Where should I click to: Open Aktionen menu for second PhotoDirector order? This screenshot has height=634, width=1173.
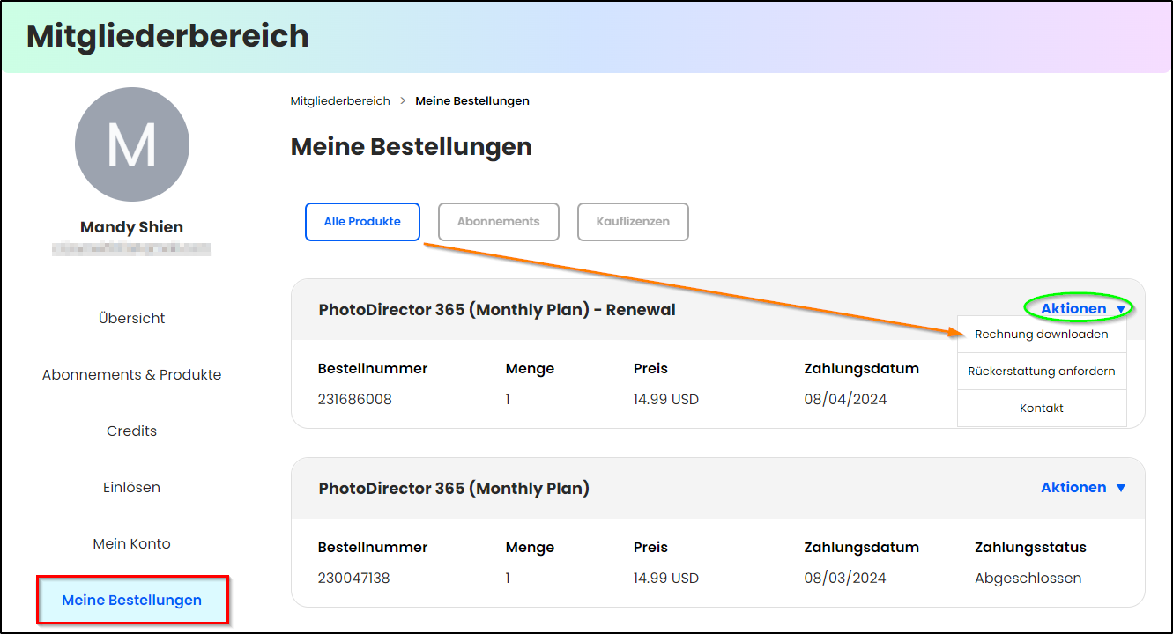[1083, 488]
